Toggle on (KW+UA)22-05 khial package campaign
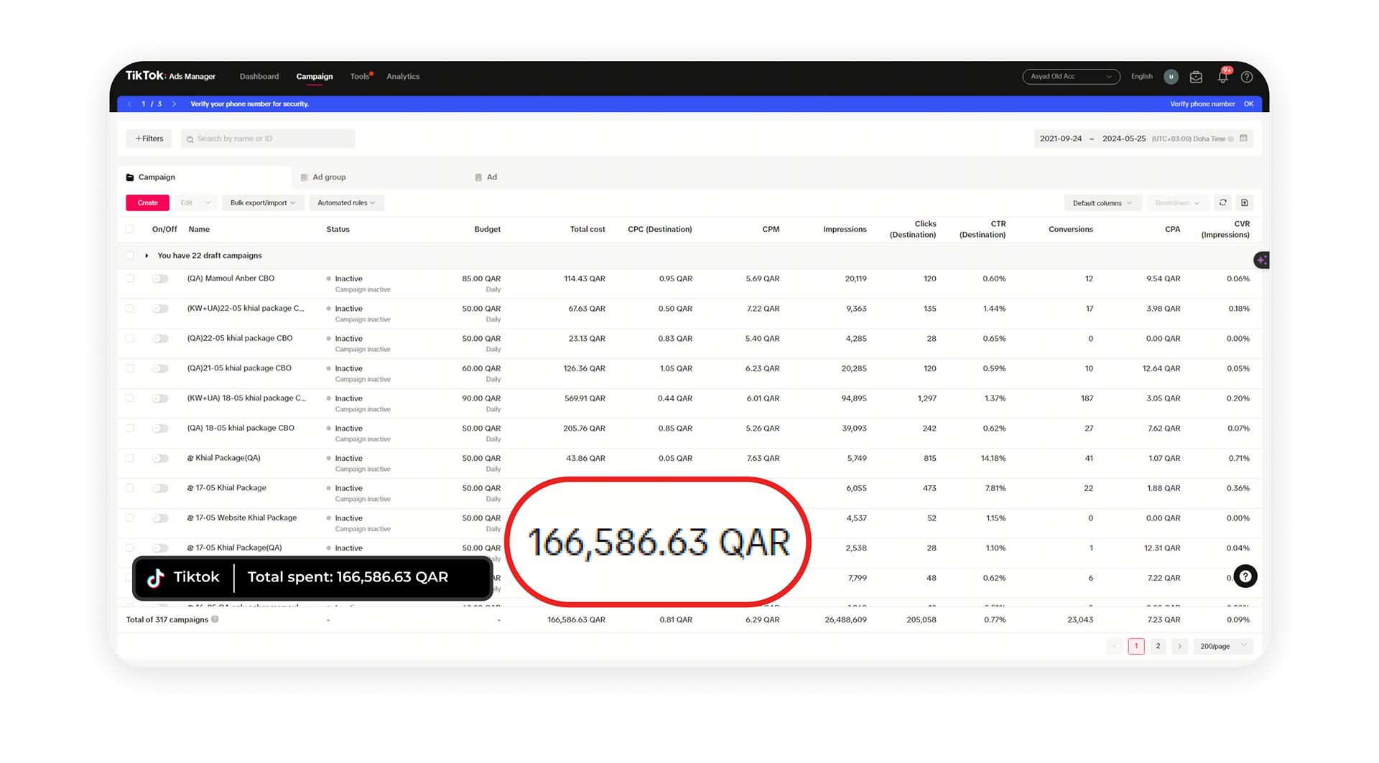 pos(159,309)
